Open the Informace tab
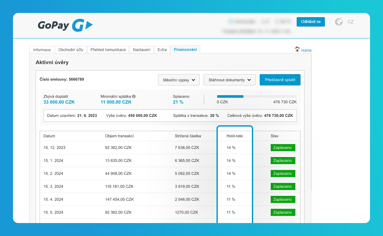Viewport: 383px width, 236px height. 42,50
